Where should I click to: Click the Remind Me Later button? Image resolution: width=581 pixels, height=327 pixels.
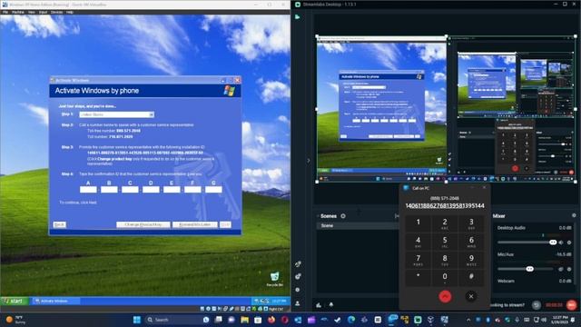click(x=195, y=224)
